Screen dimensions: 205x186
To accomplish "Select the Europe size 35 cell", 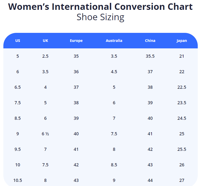I will point(76,56).
